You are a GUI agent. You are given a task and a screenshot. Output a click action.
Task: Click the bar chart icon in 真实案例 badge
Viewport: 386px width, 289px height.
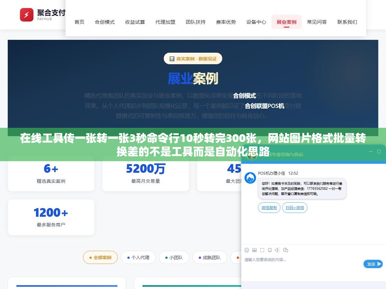[x=172, y=59]
